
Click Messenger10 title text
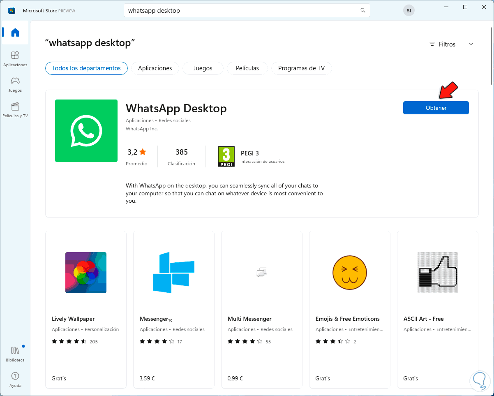pyautogui.click(x=156, y=319)
